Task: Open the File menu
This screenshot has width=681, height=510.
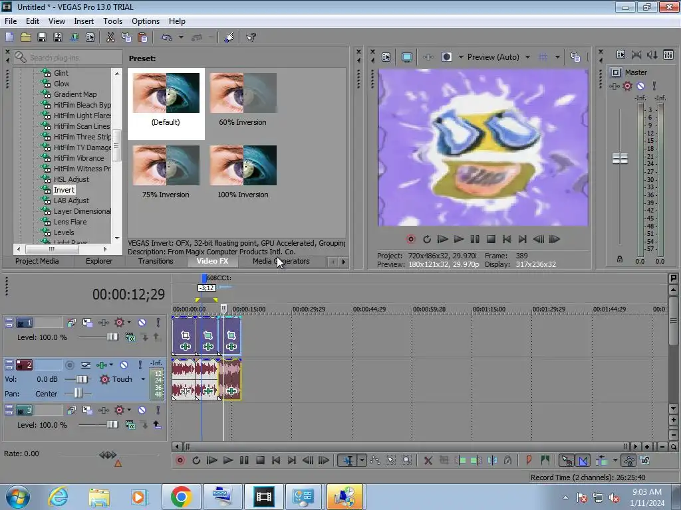Action: 11,21
